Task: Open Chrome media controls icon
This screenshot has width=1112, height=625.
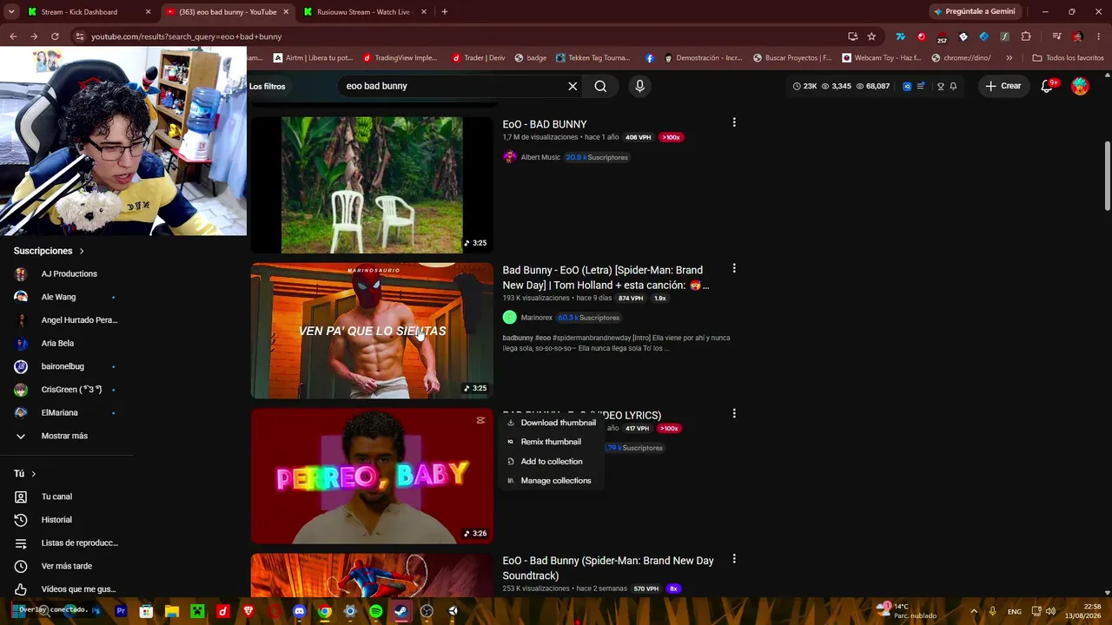Action: (1056, 36)
